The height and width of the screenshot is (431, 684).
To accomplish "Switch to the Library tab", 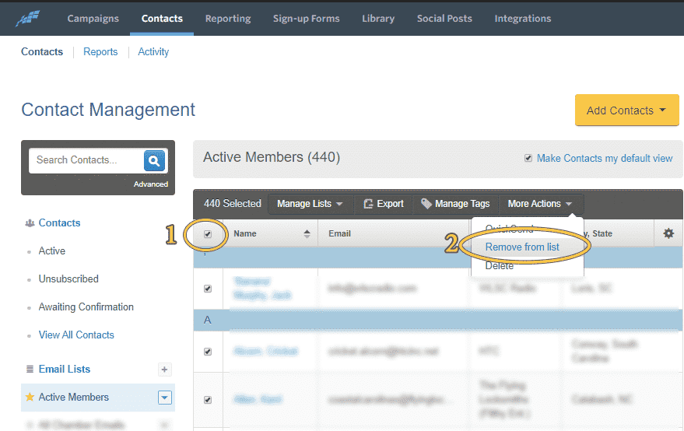I will (378, 19).
